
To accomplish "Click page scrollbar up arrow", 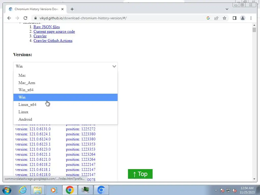I will coord(254,25).
